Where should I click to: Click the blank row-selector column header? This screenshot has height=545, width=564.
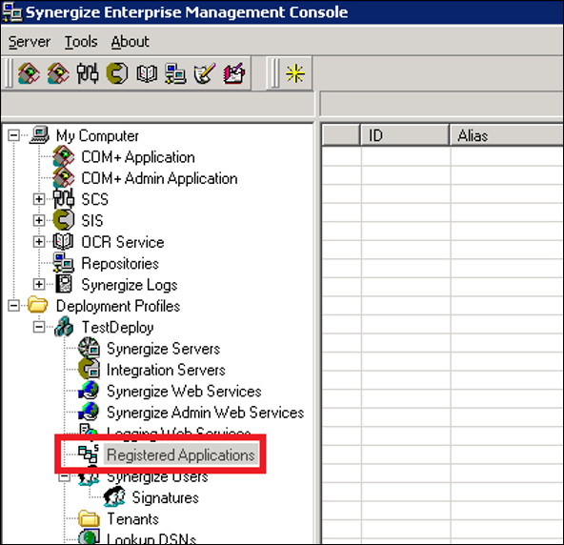coord(341,135)
